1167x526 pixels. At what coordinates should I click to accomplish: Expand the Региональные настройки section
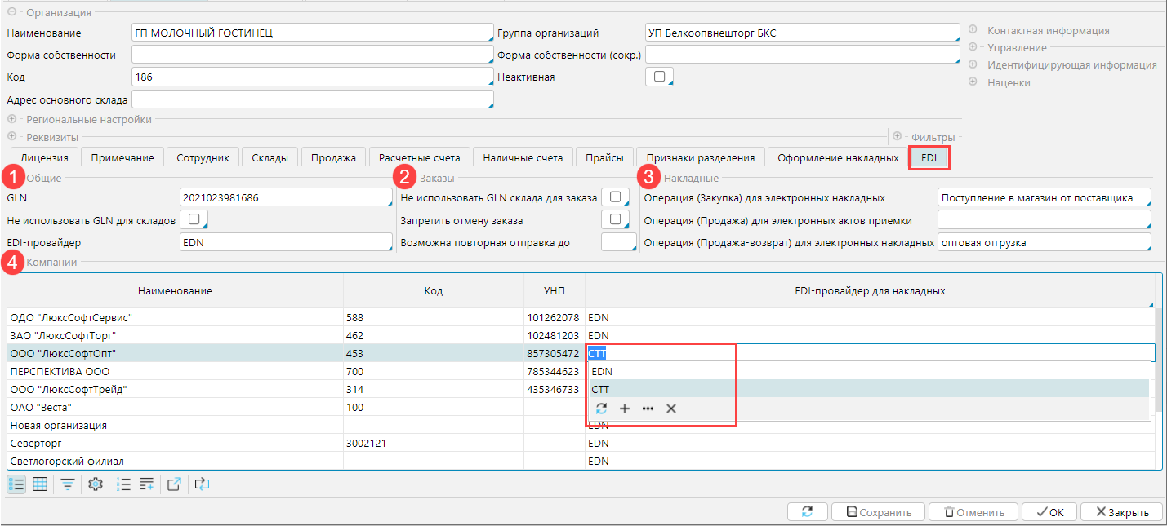12,120
